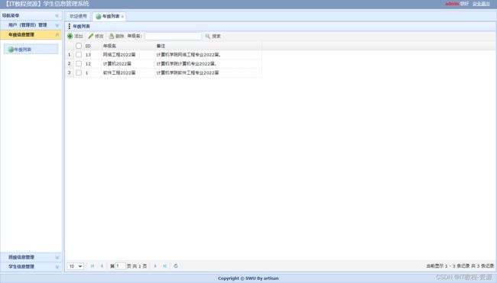Go to the next page of results

(x=155, y=266)
